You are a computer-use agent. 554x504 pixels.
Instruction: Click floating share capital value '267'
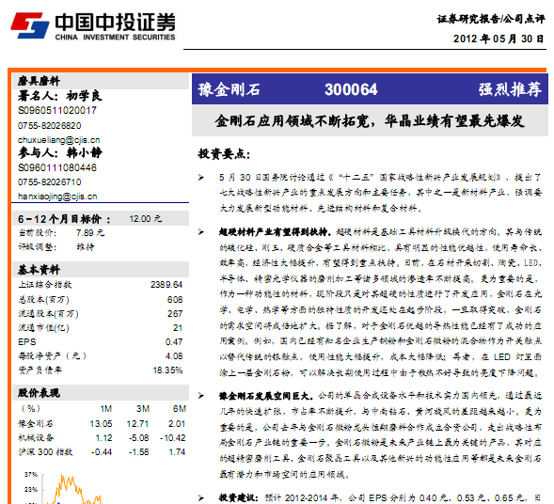coord(175,314)
